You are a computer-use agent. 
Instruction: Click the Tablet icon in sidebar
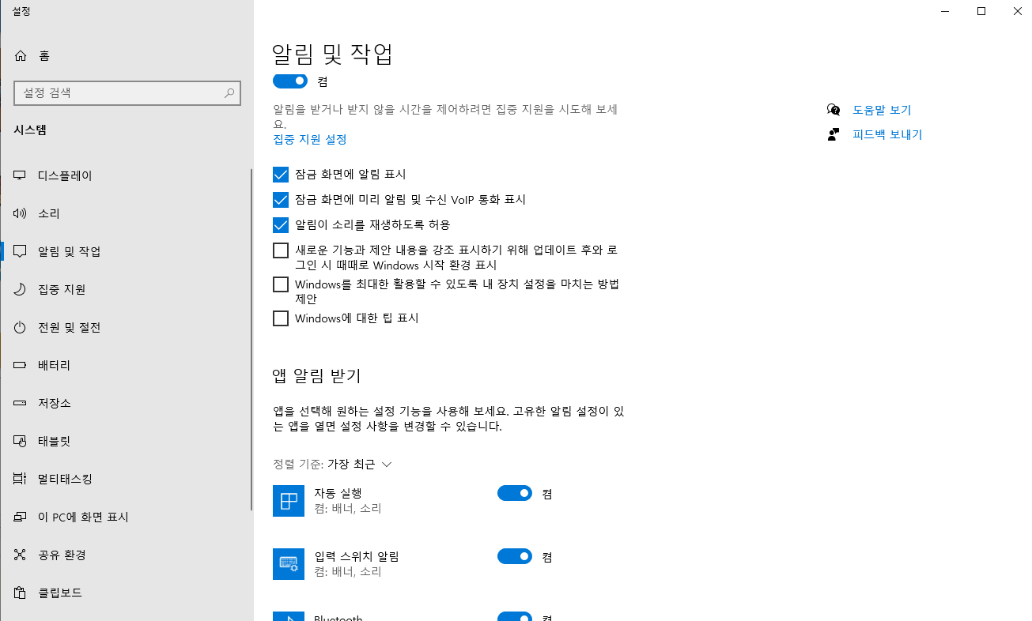[21, 441]
